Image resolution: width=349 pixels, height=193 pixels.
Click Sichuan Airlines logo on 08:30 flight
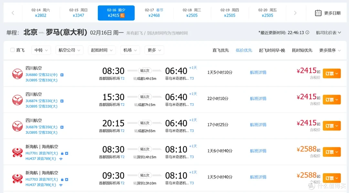[17, 74]
